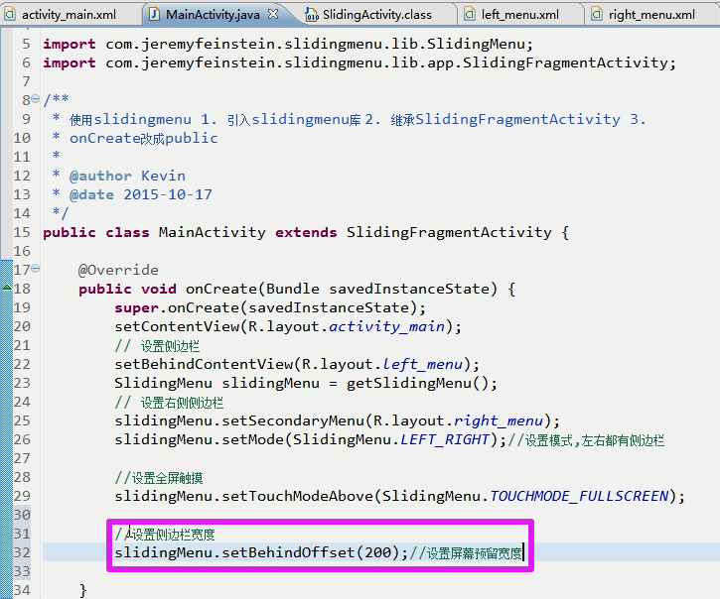
Task: Click the Java file icon on MainActivity.java tab
Action: [155, 14]
